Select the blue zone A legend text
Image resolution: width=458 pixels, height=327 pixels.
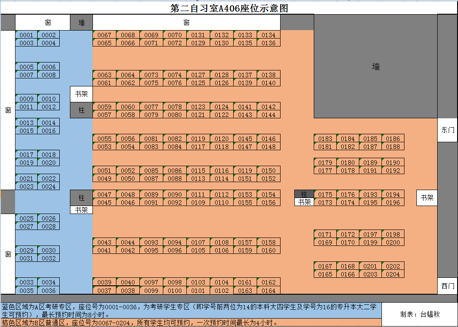pos(191,311)
